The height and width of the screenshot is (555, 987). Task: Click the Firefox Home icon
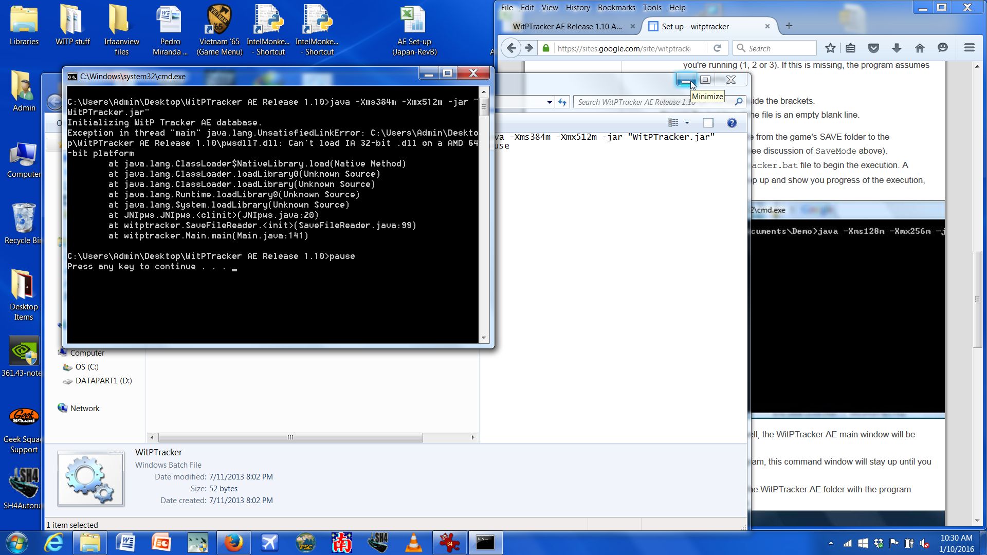pos(920,48)
